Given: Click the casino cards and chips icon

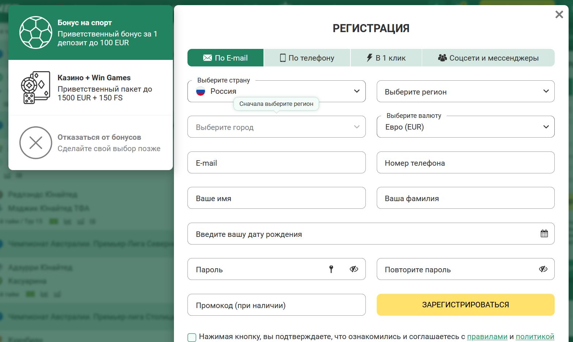Looking at the screenshot, I should pyautogui.click(x=35, y=88).
